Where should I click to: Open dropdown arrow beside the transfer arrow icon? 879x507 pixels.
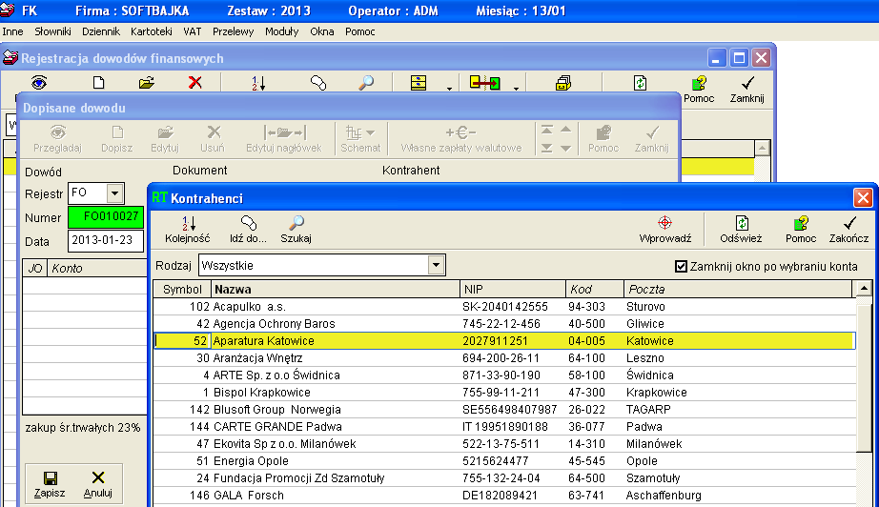[x=517, y=88]
